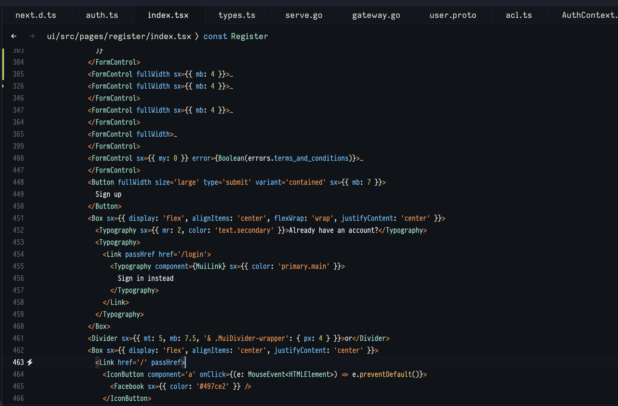Click 'terms_and_conditions' on line 400
Image resolution: width=618 pixels, height=406 pixels.
pos(311,158)
